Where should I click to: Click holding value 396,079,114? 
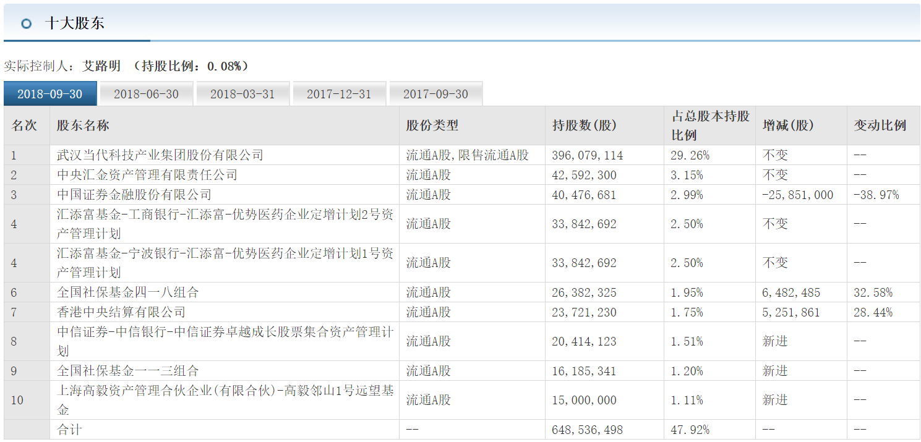pyautogui.click(x=588, y=155)
